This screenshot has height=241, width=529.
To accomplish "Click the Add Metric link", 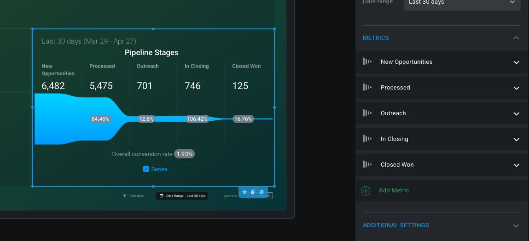I will (394, 190).
